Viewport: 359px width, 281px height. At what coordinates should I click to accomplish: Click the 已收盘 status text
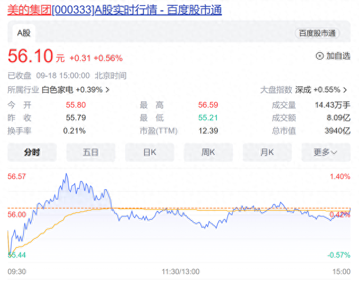click(20, 76)
